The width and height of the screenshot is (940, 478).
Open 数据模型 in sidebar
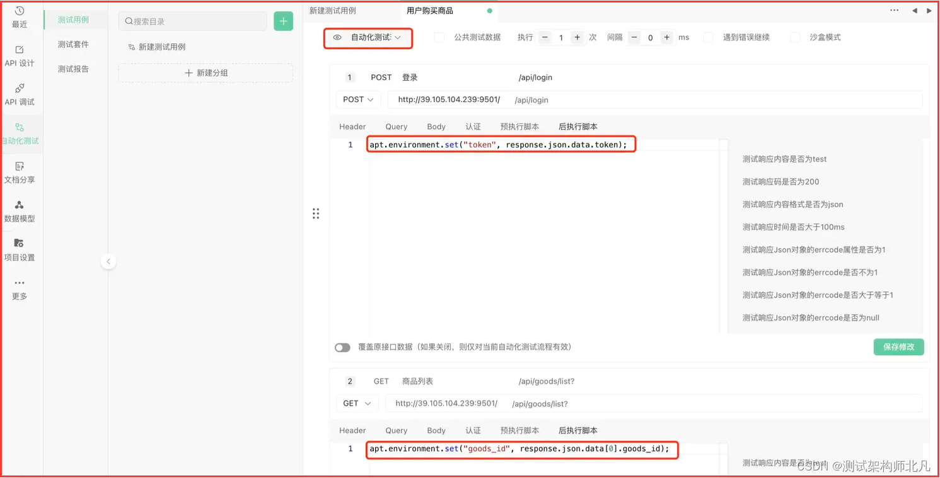pyautogui.click(x=20, y=212)
